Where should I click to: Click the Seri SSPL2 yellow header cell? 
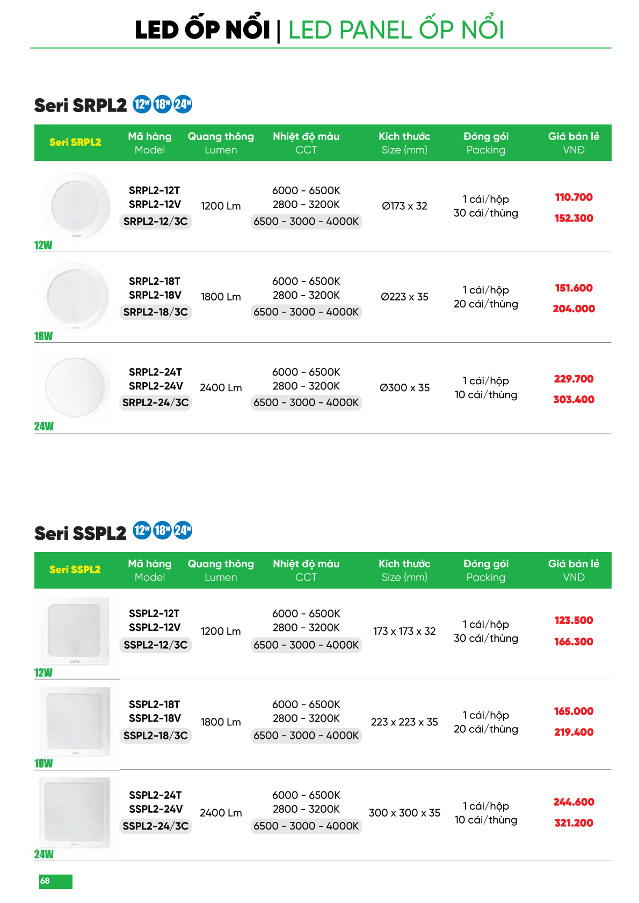pyautogui.click(x=75, y=569)
